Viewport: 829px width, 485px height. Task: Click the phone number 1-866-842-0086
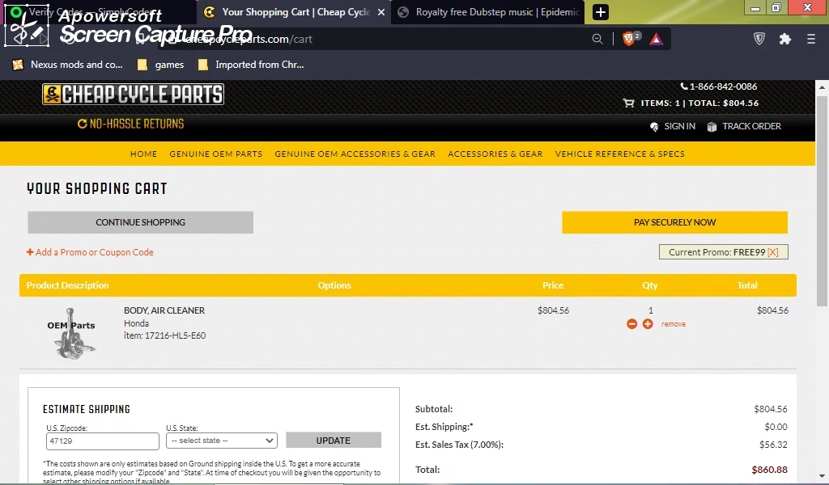tap(723, 86)
